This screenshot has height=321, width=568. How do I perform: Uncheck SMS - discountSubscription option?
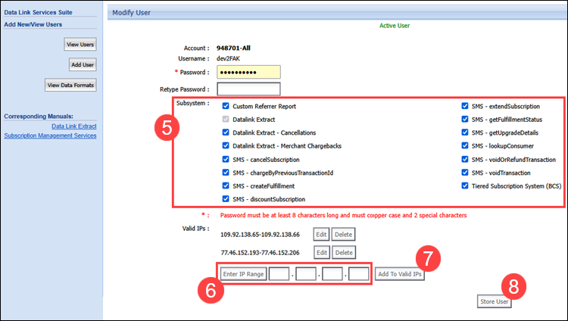pos(226,199)
